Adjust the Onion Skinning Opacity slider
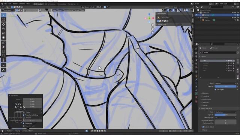Image resolution: width=240 pixels, height=135 pixels. [226, 115]
